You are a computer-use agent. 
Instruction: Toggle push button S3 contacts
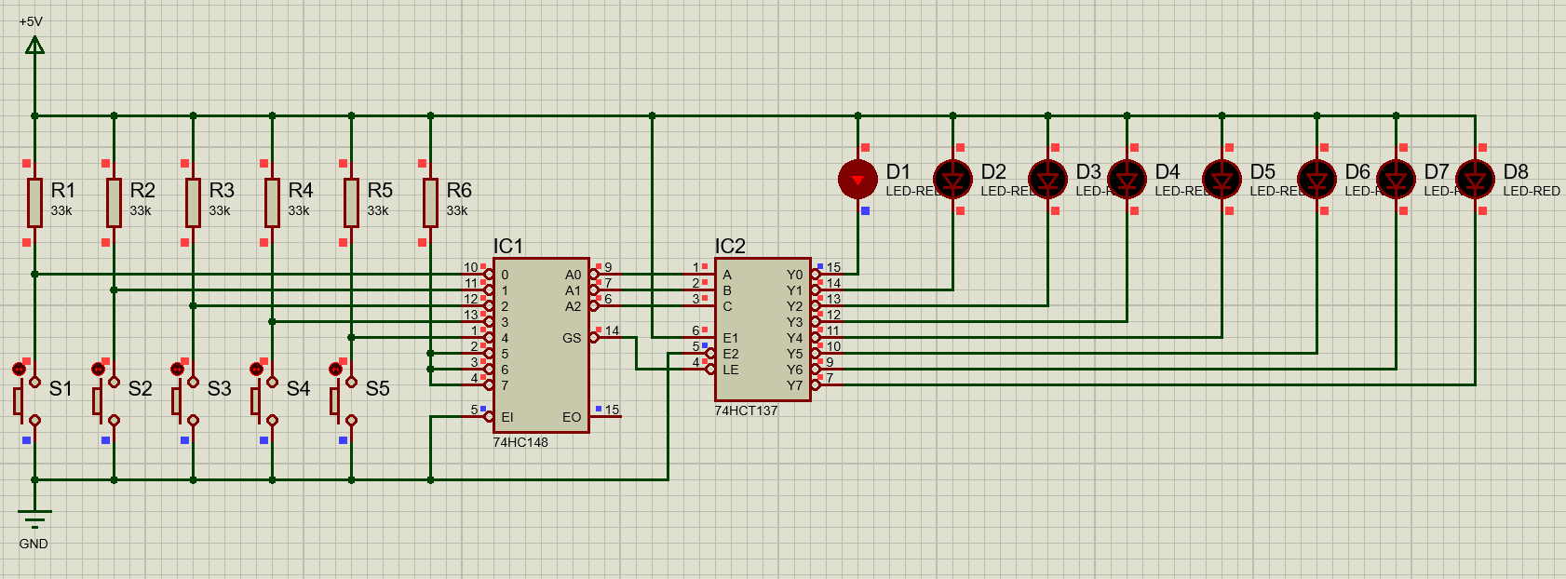point(186,401)
